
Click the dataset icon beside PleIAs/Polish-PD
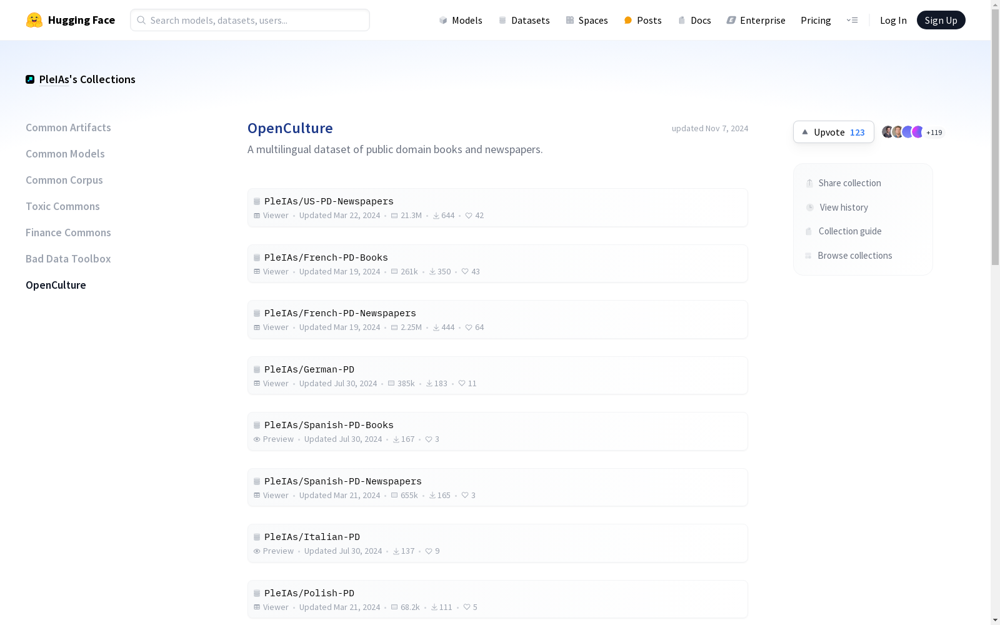tap(257, 593)
